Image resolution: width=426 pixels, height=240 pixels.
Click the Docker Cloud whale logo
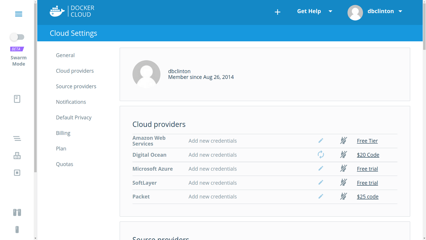click(57, 11)
